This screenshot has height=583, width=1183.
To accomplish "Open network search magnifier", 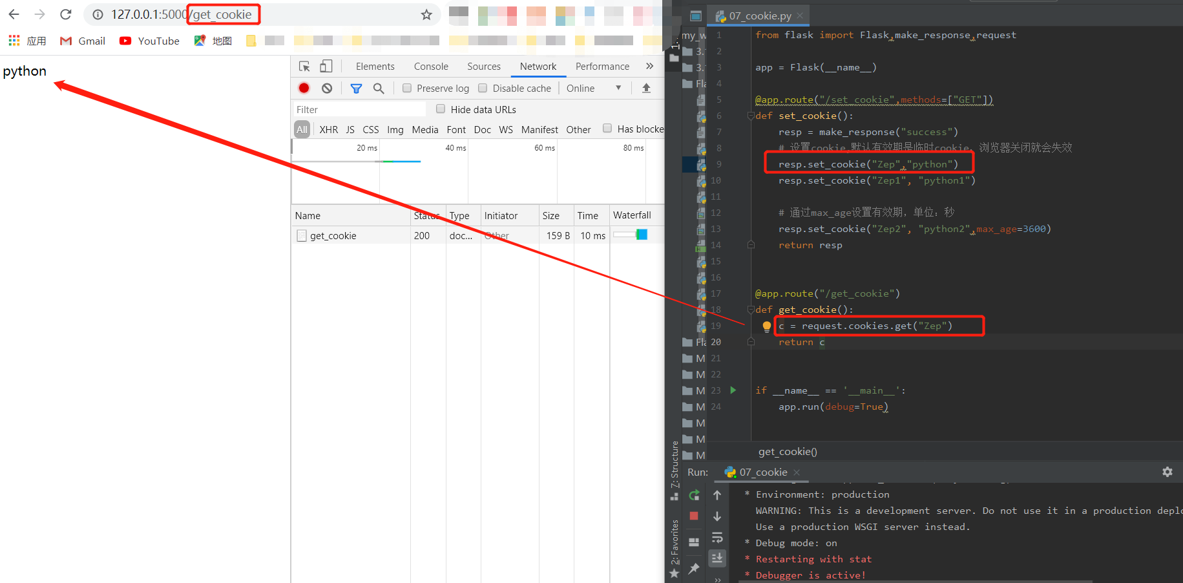I will coord(379,88).
